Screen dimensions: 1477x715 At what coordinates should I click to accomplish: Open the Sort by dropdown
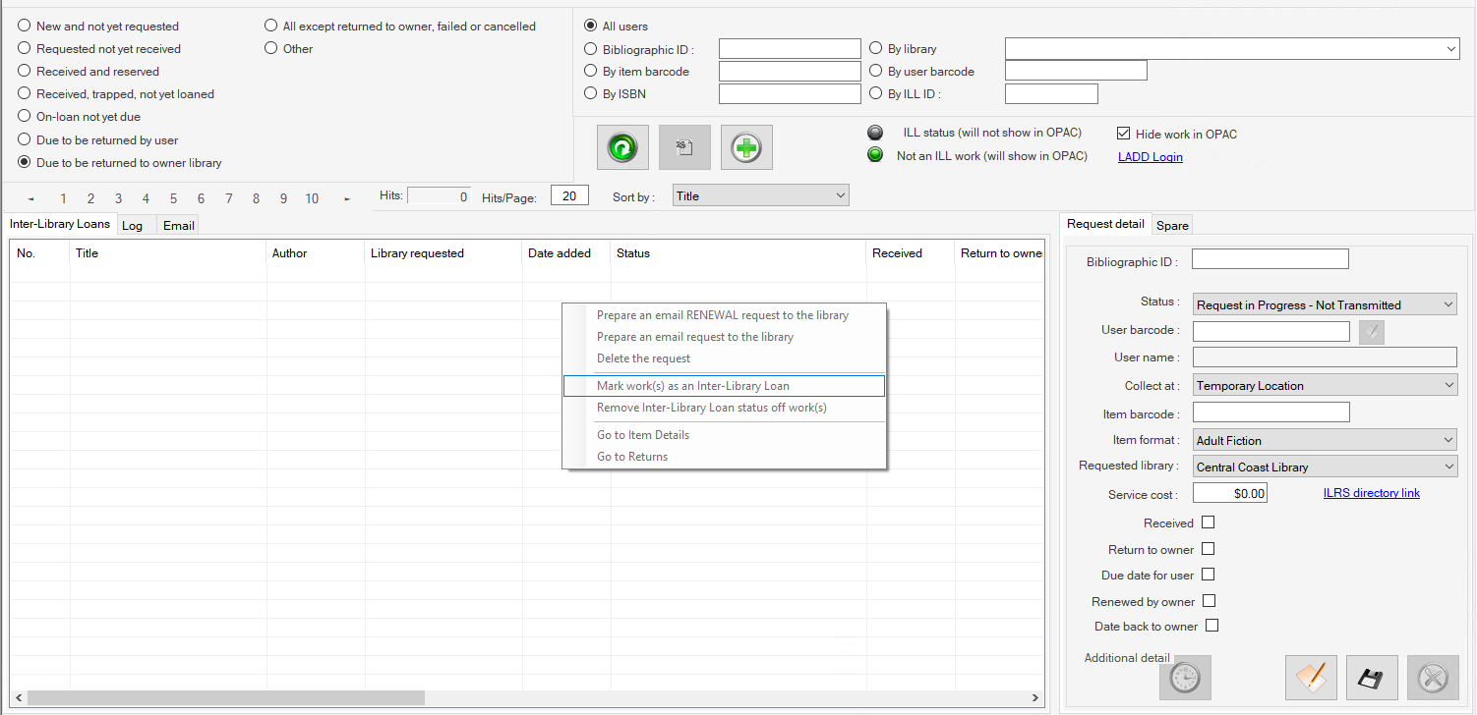click(760, 194)
